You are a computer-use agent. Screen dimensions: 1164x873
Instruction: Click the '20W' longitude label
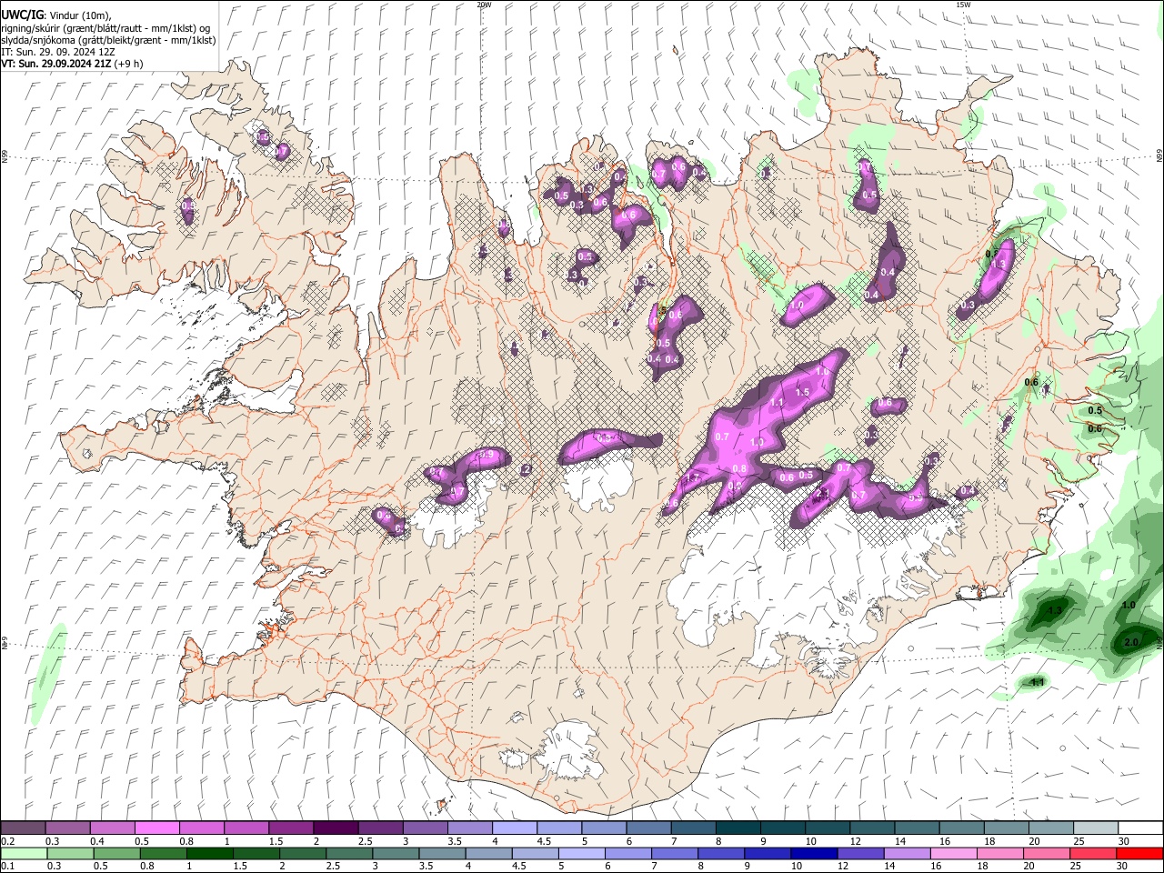(x=484, y=5)
